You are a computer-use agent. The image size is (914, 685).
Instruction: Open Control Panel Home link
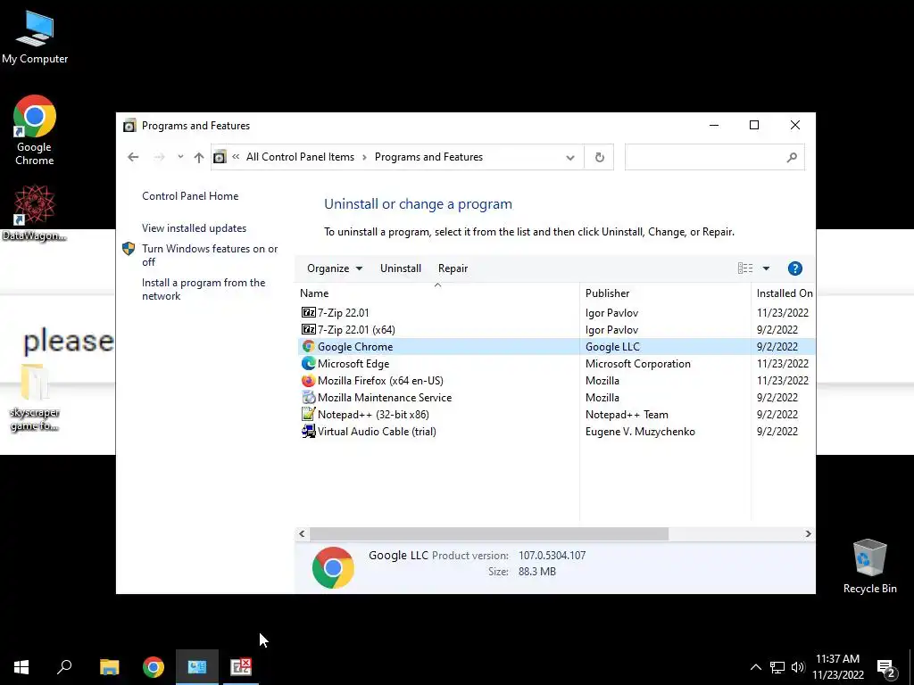(190, 196)
